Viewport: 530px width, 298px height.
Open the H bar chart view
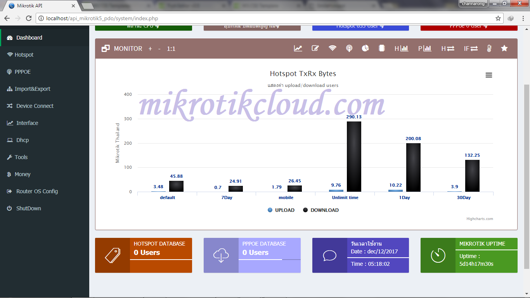pos(402,49)
